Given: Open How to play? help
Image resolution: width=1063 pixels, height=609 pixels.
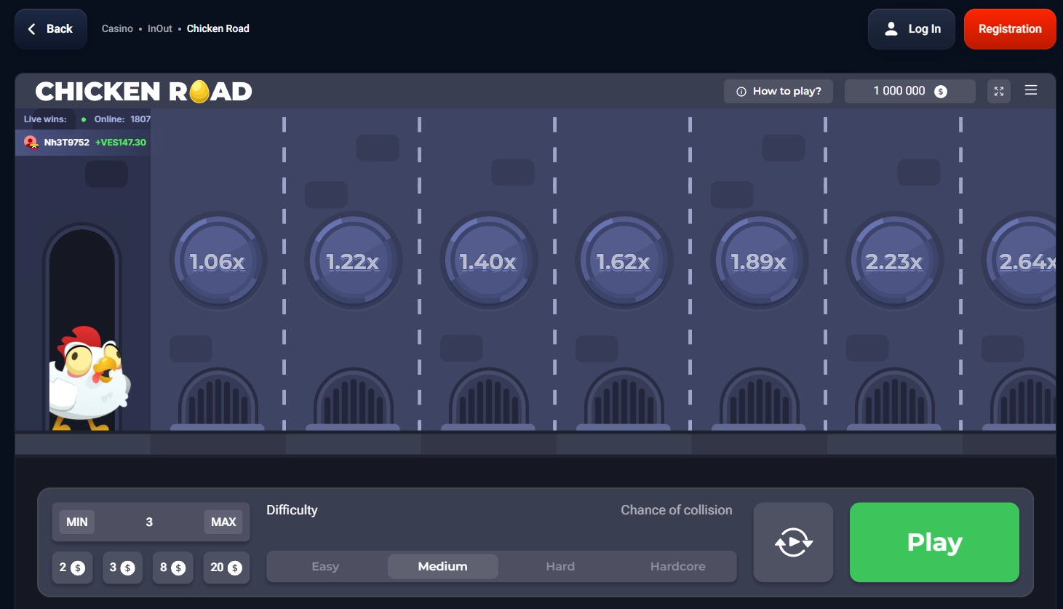Looking at the screenshot, I should click(x=779, y=92).
